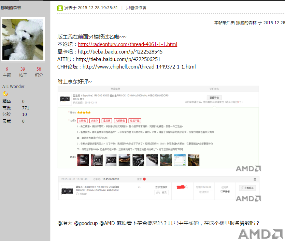The height and width of the screenshot is (241, 285).
Task: Click the 风扇静音 review tag
Action: (120, 121)
